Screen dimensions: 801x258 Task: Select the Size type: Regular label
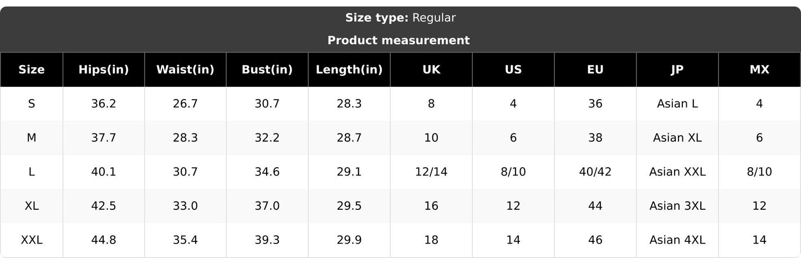[400, 18]
